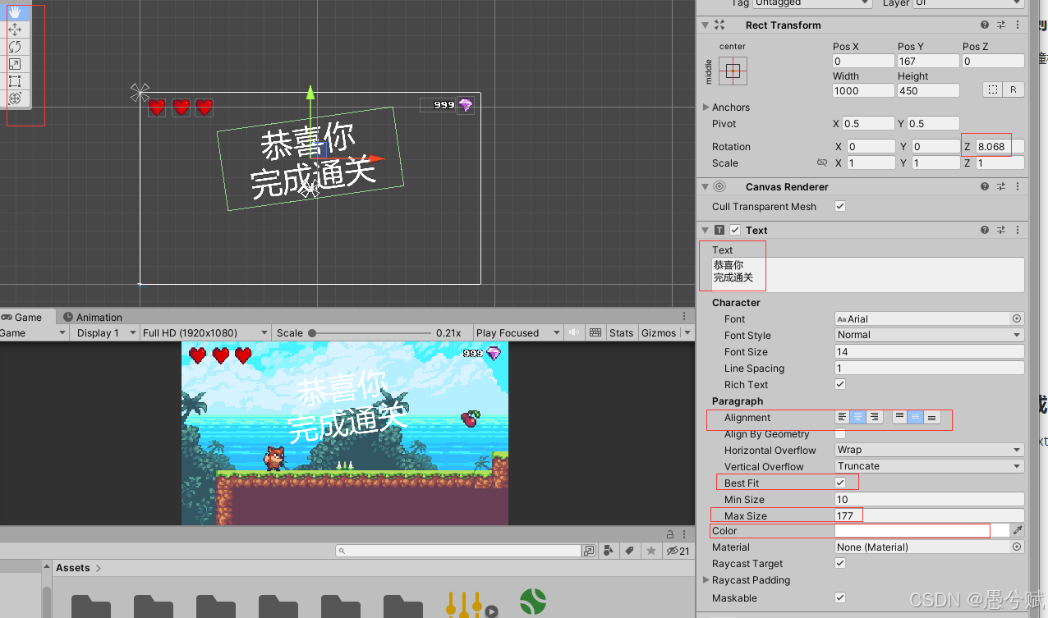Expand the Anchors foldout
This screenshot has width=1048, height=618.
coord(706,108)
